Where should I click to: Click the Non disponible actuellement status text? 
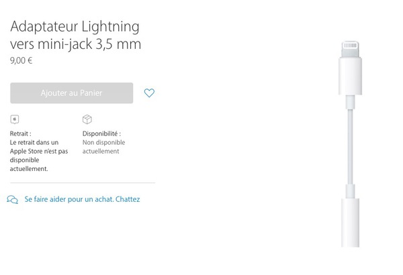coord(103,147)
